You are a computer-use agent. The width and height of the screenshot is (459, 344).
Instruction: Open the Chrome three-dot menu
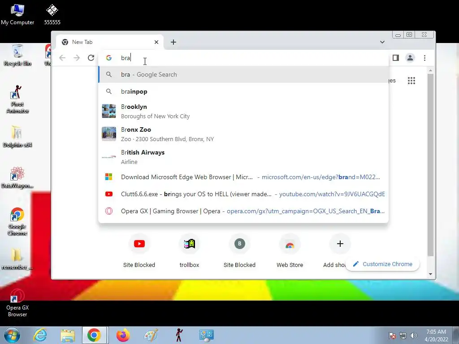coord(424,58)
